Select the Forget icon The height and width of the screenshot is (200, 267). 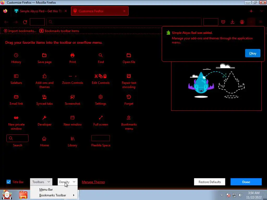(129, 97)
